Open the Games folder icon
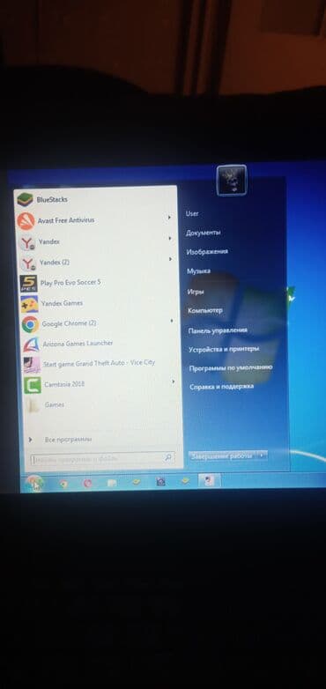Screen dimensions: 326x689 coord(33,405)
